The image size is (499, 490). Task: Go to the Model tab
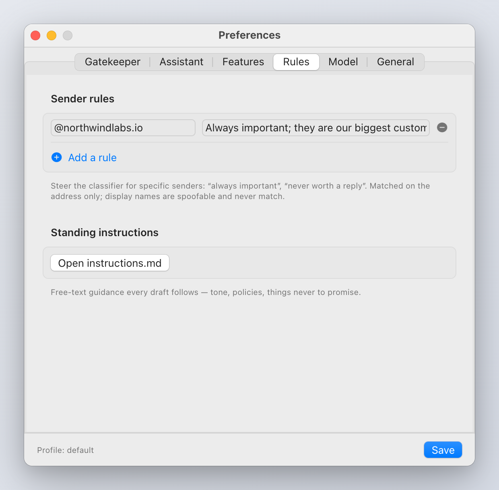(x=343, y=62)
